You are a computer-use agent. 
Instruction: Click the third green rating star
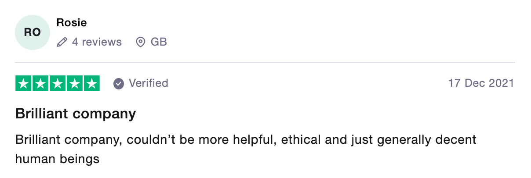pyautogui.click(x=58, y=83)
